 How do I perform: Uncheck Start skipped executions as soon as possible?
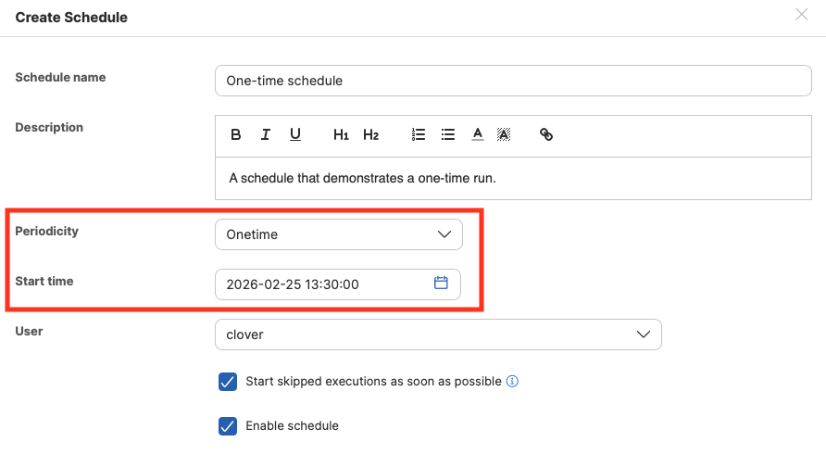point(228,382)
